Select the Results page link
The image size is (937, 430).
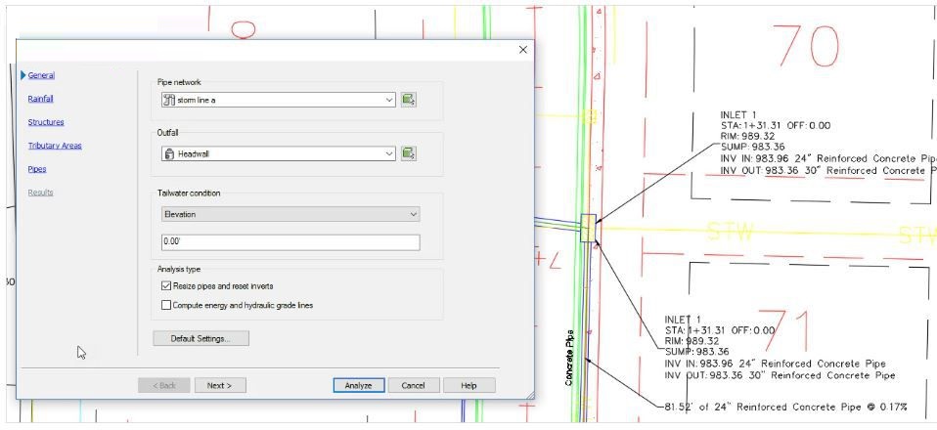coord(41,193)
